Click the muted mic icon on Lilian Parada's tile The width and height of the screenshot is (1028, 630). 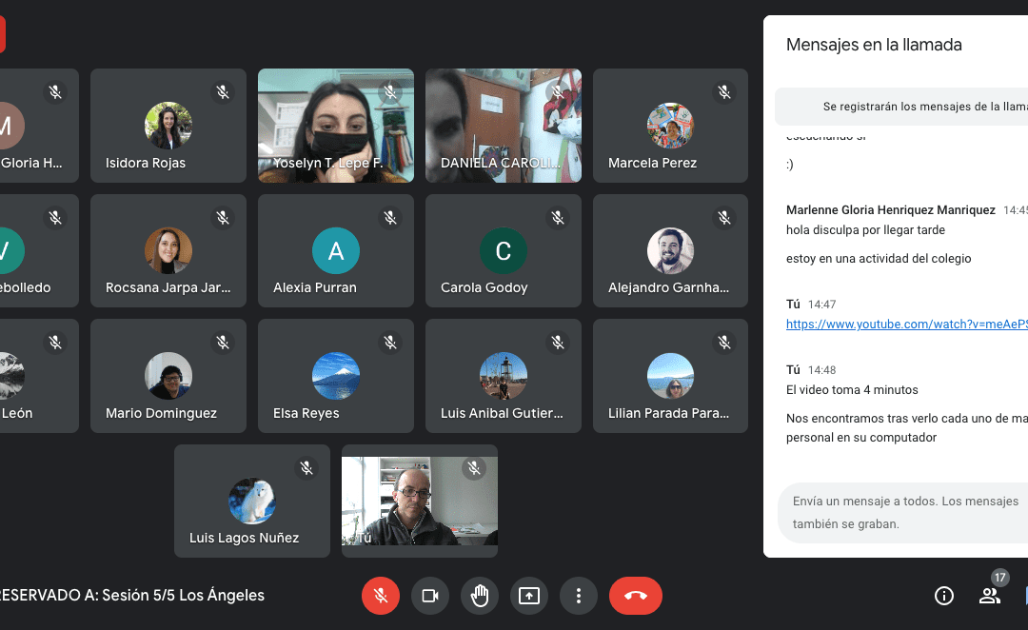click(x=724, y=343)
